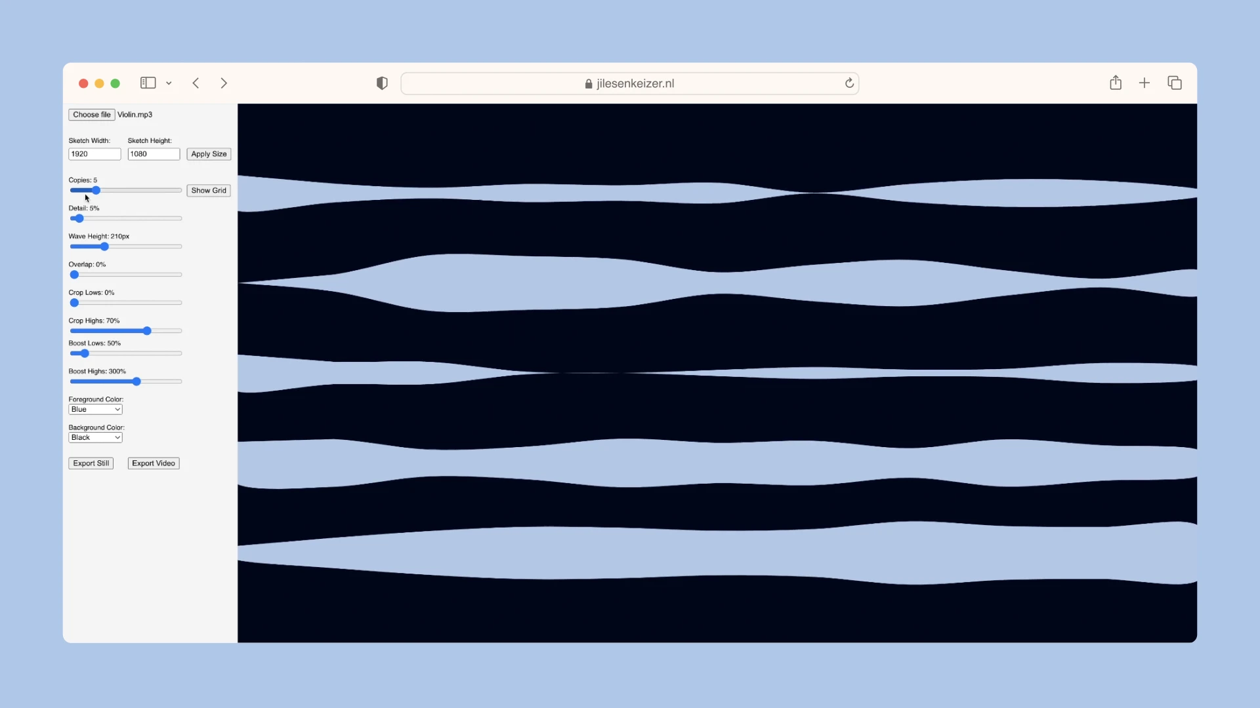The height and width of the screenshot is (708, 1260).
Task: Open sidebar options chevron menu
Action: pos(169,83)
